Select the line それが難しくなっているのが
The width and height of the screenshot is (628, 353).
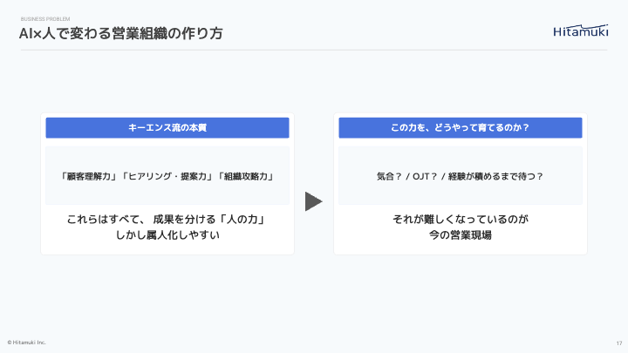tap(460, 219)
